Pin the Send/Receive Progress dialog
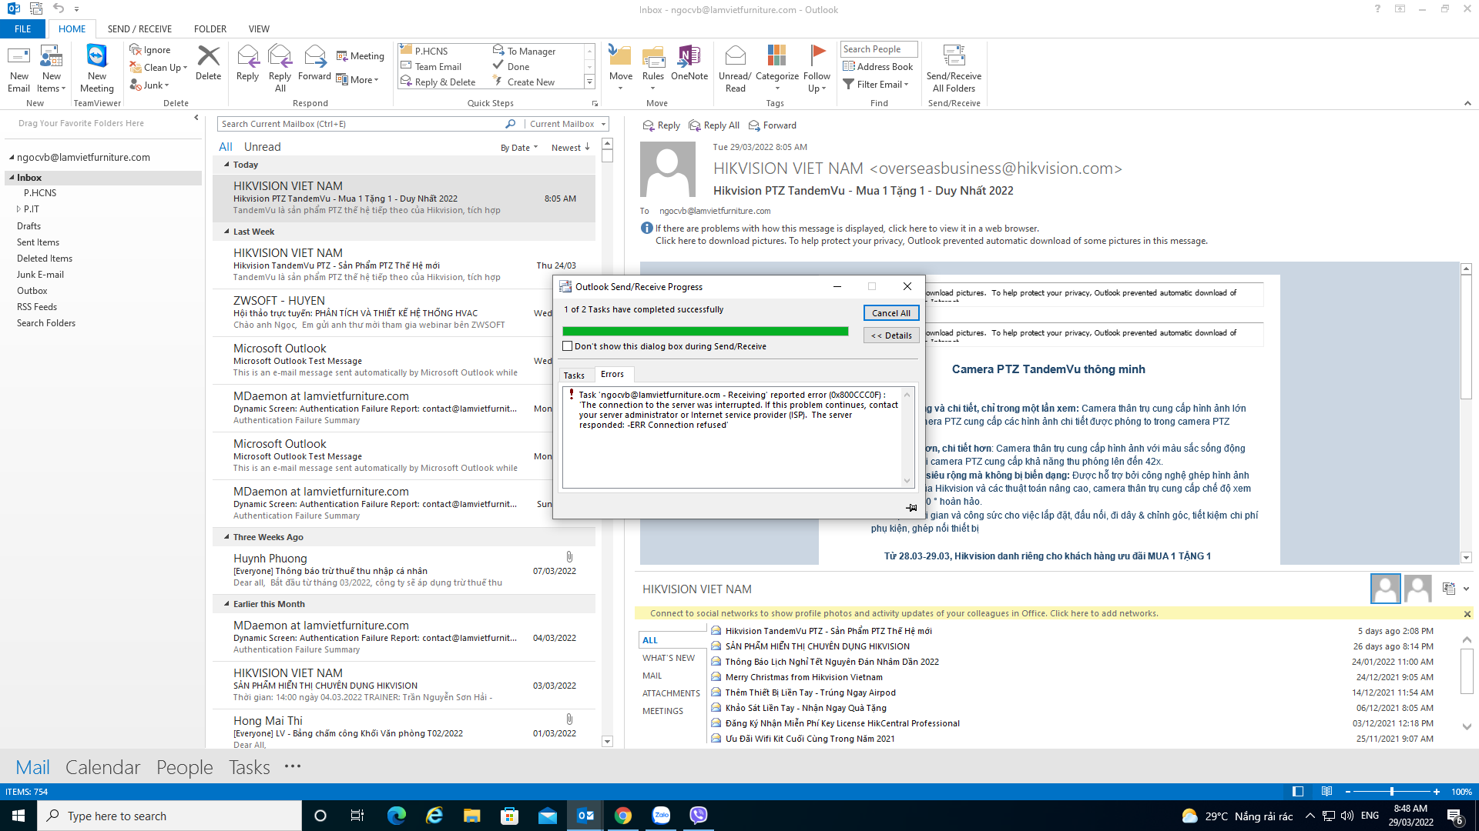 911,507
